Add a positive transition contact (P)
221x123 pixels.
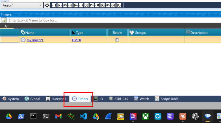click(65, 5)
